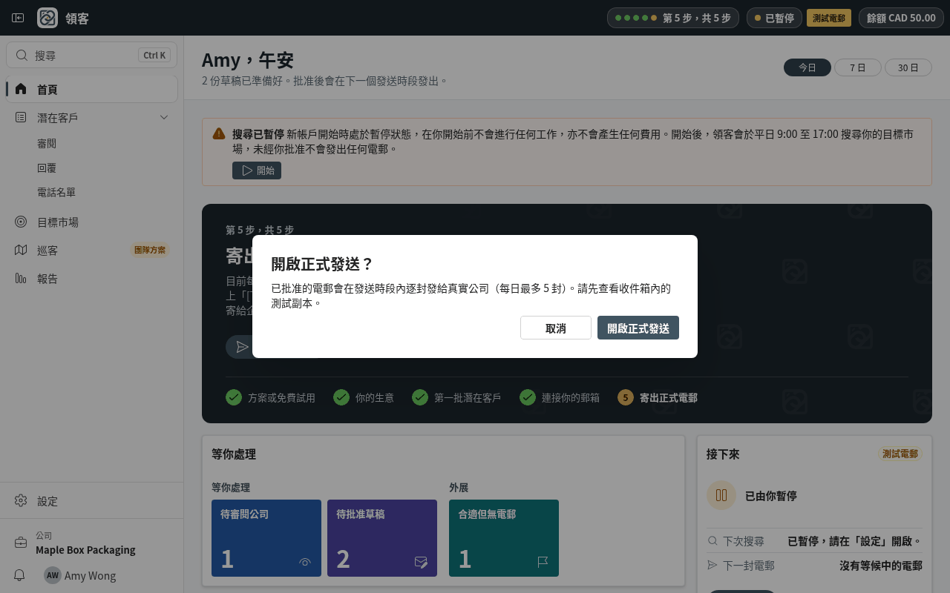This screenshot has height=593, width=950.
Task: Click the 餘額 CAD 50.00 balance pill
Action: coord(901,18)
